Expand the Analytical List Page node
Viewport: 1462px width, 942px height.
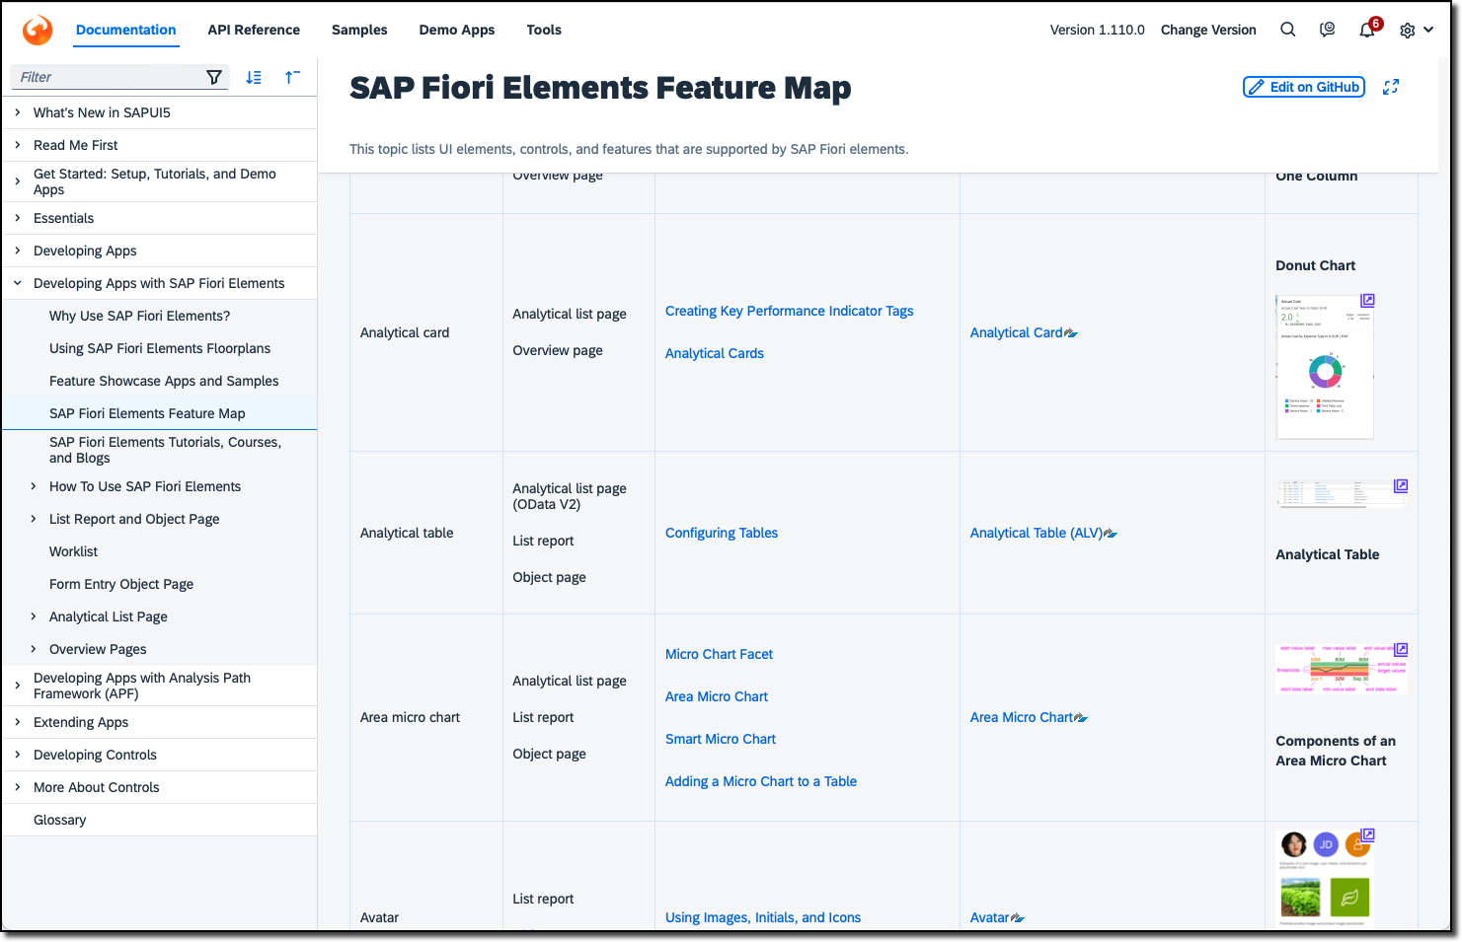point(34,616)
